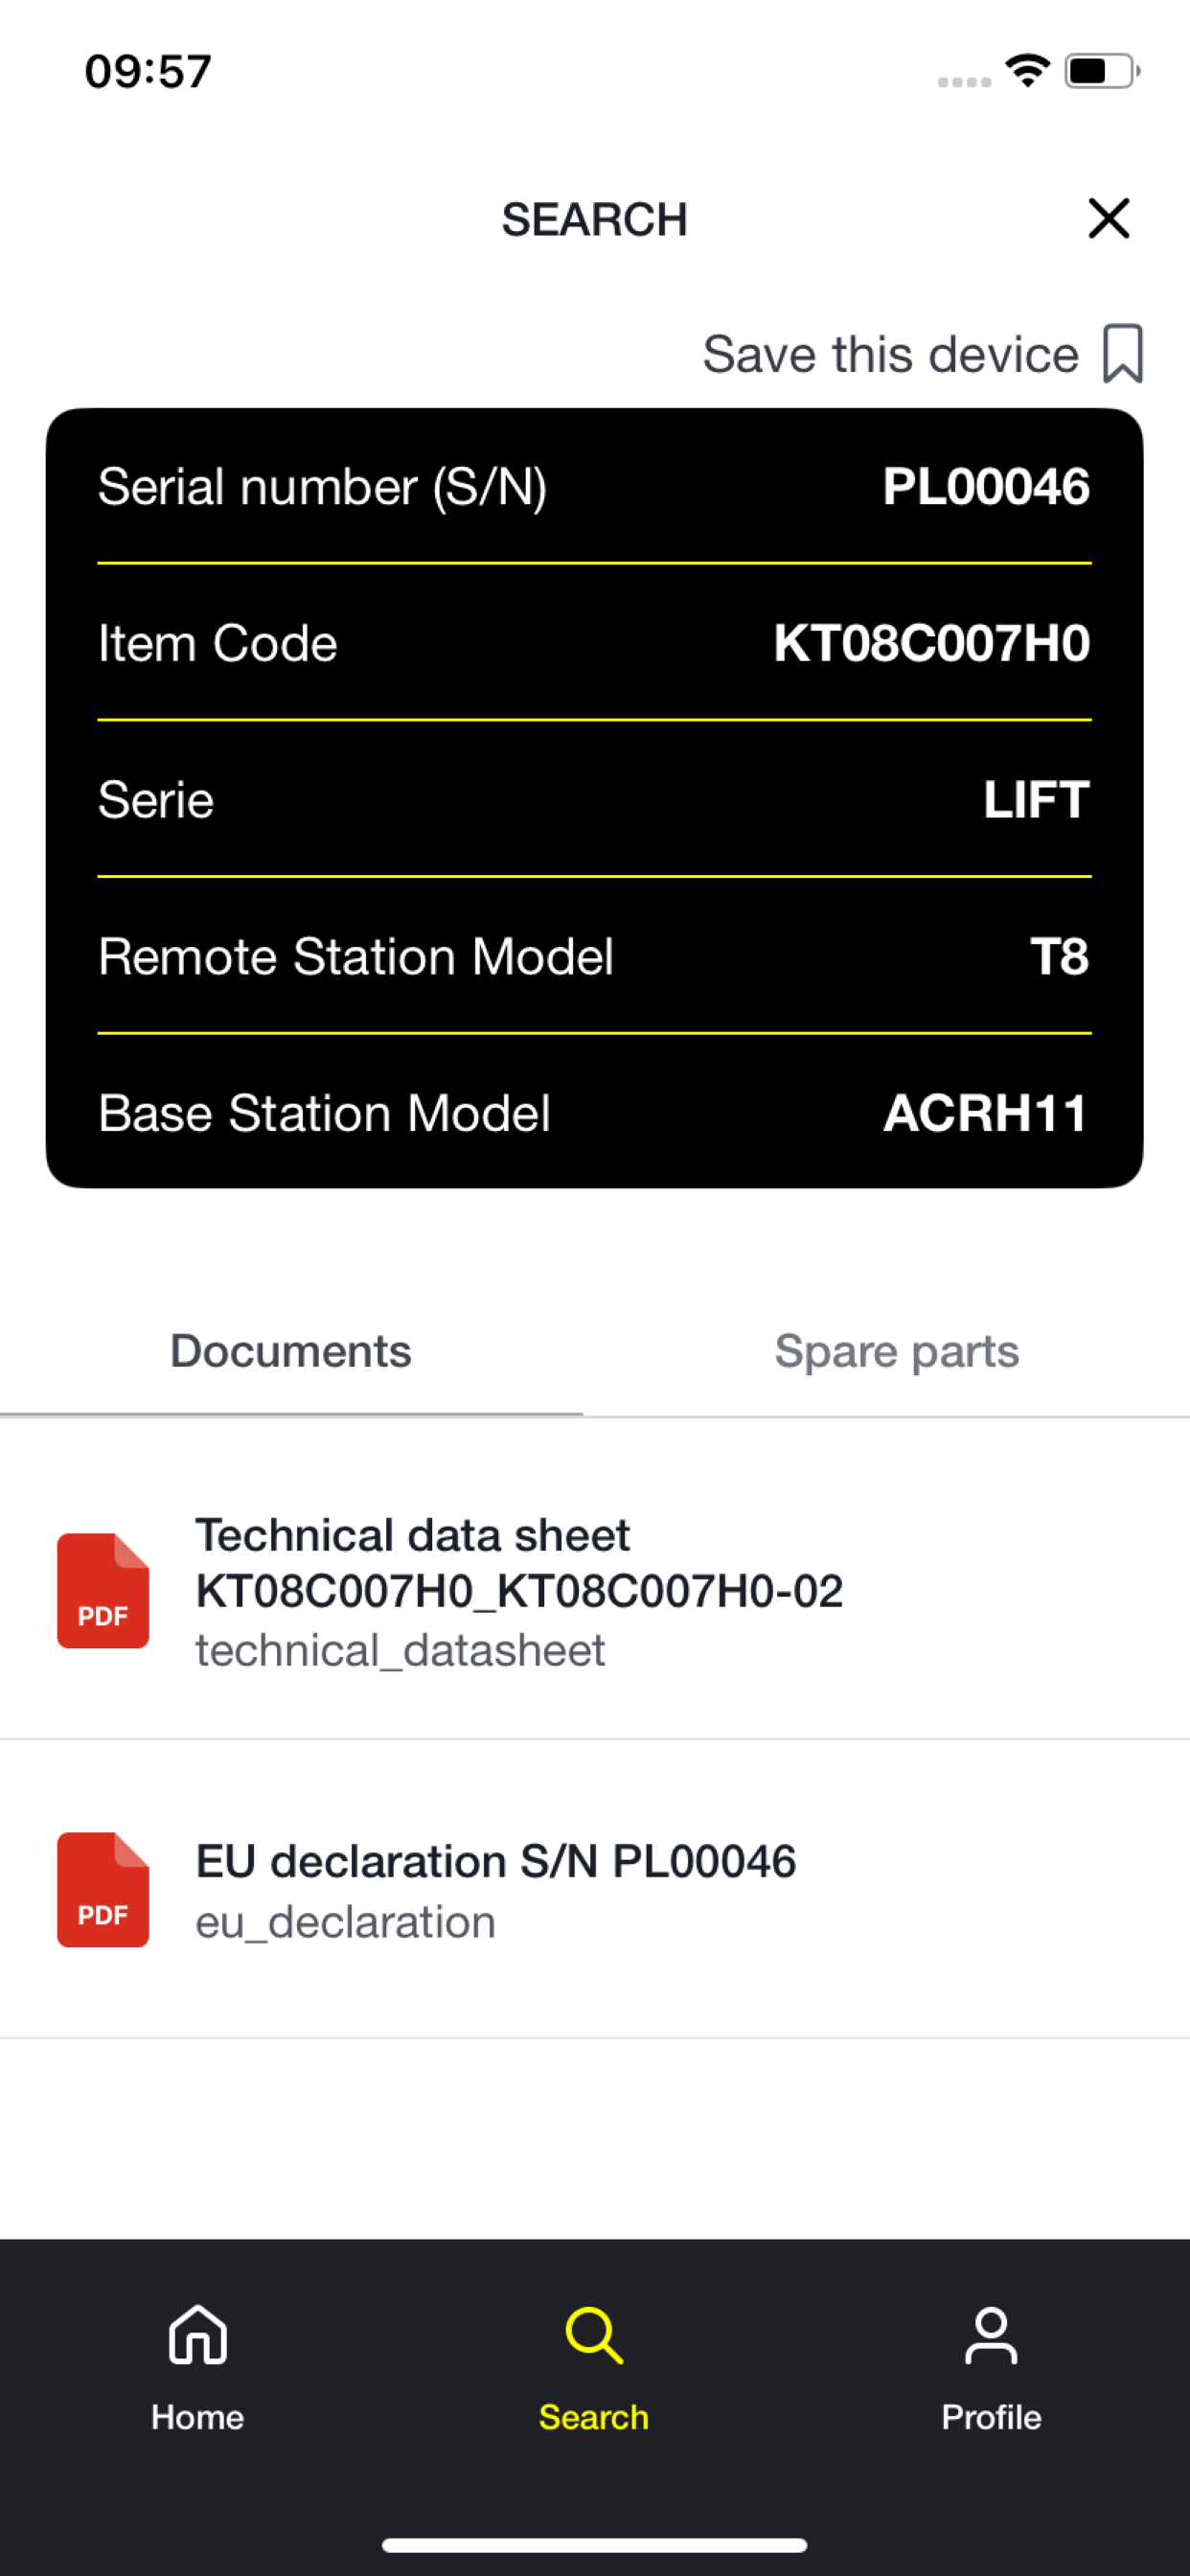The height and width of the screenshot is (2576, 1190).
Task: Tap the bookmark icon to save device
Action: [x=1122, y=353]
